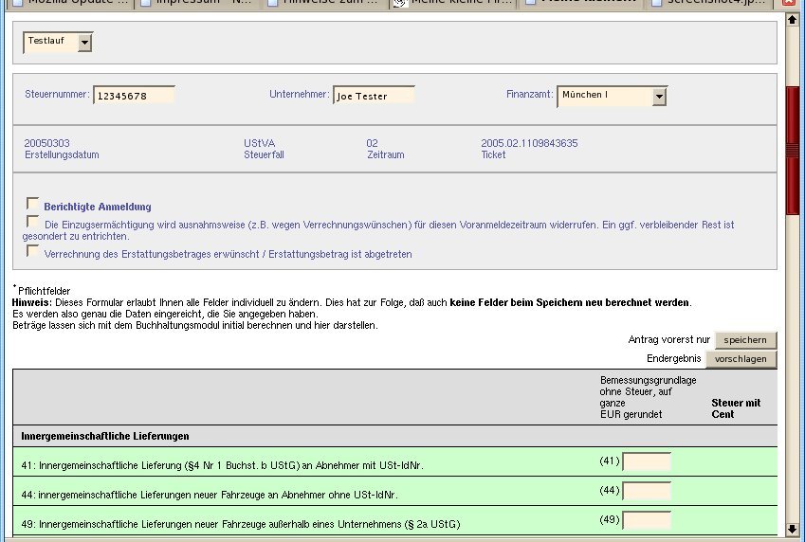Open the Testlauf dropdown
The width and height of the screenshot is (805, 542).
point(58,42)
